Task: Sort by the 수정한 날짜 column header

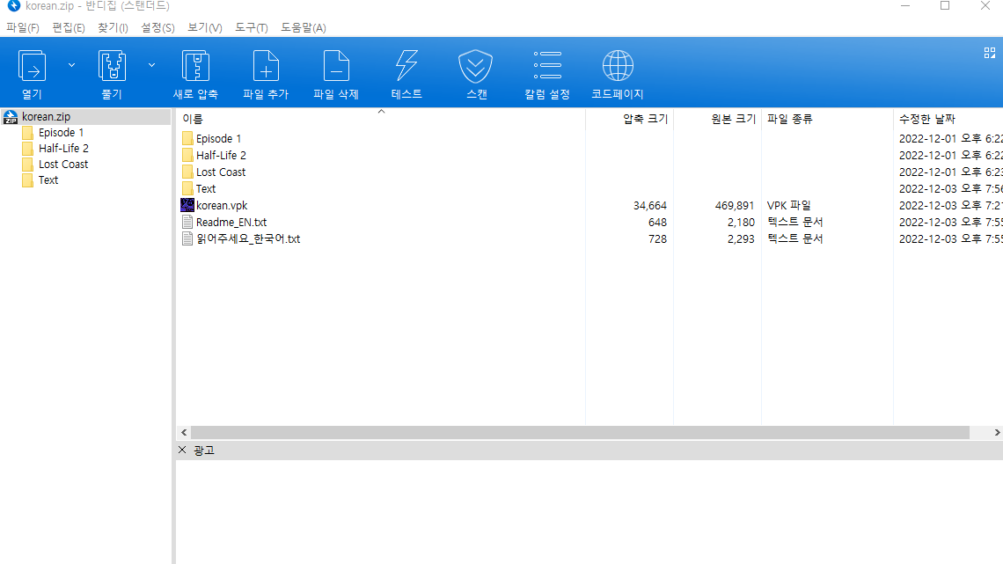Action: [948, 119]
